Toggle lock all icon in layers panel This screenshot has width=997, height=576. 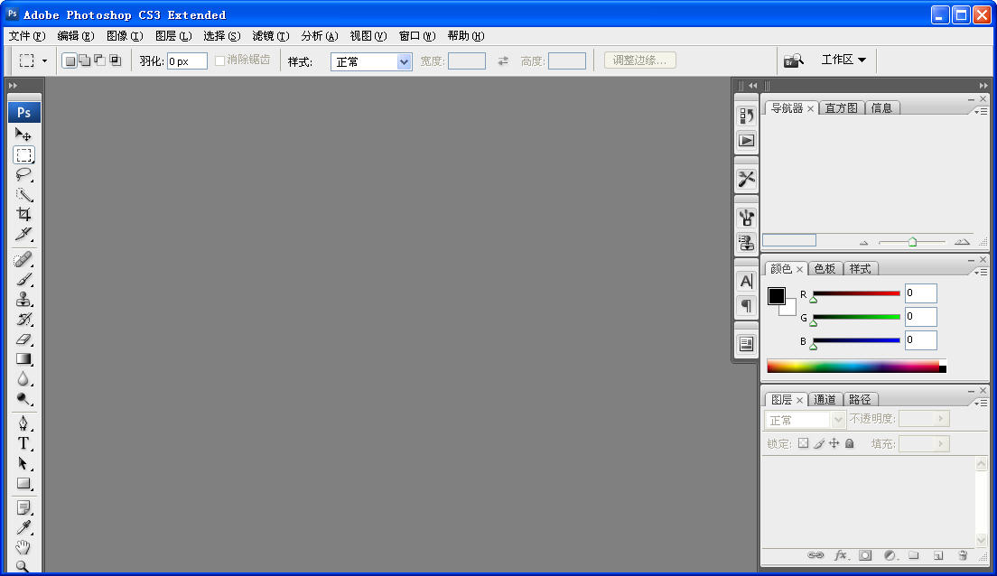coord(849,443)
